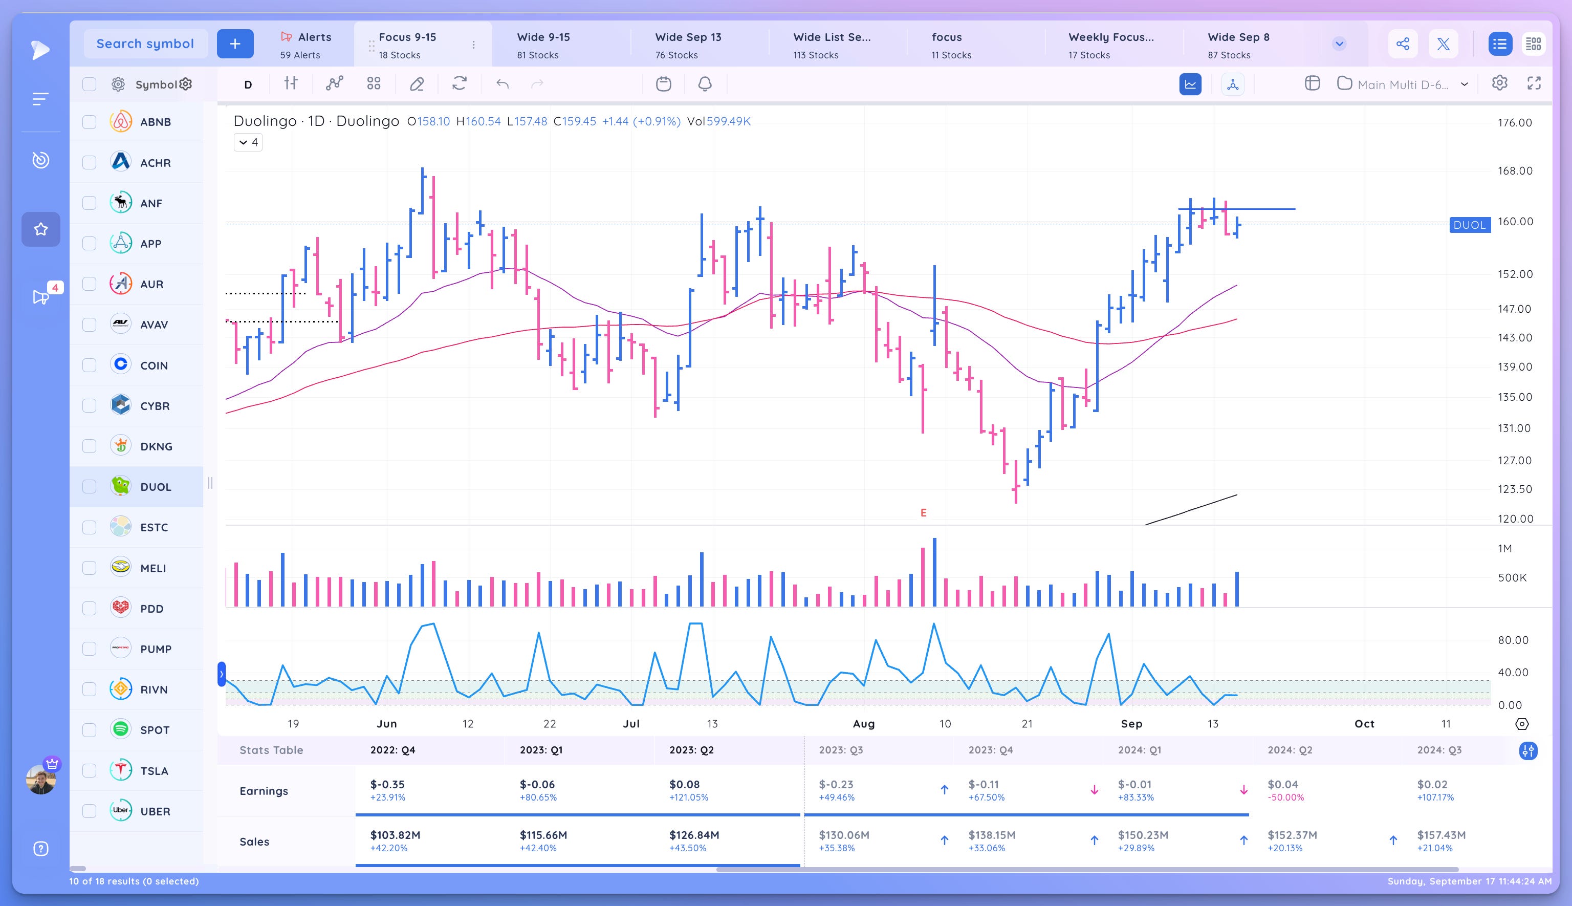The width and height of the screenshot is (1572, 906).
Task: Open chart bar style icon
Action: tap(291, 83)
